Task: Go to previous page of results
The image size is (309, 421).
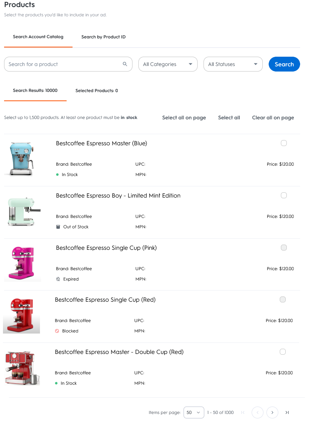Action: [258, 412]
